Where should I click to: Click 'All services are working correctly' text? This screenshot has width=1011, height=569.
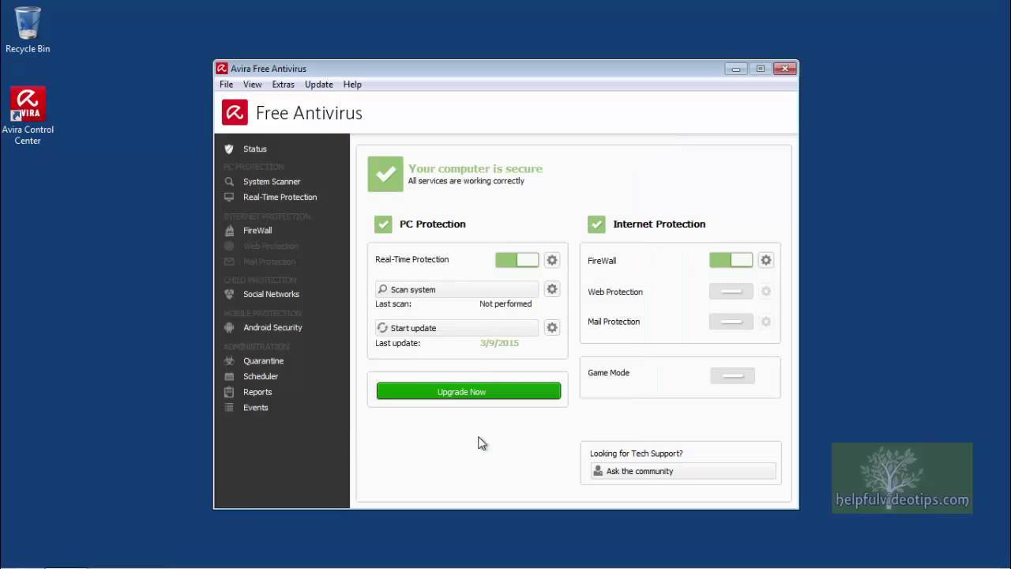click(x=466, y=181)
